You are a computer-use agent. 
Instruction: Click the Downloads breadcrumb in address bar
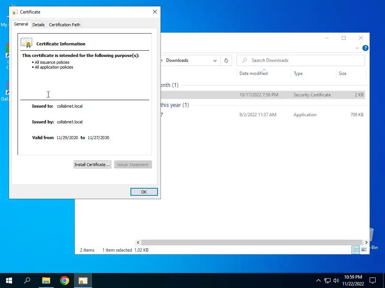(x=177, y=60)
